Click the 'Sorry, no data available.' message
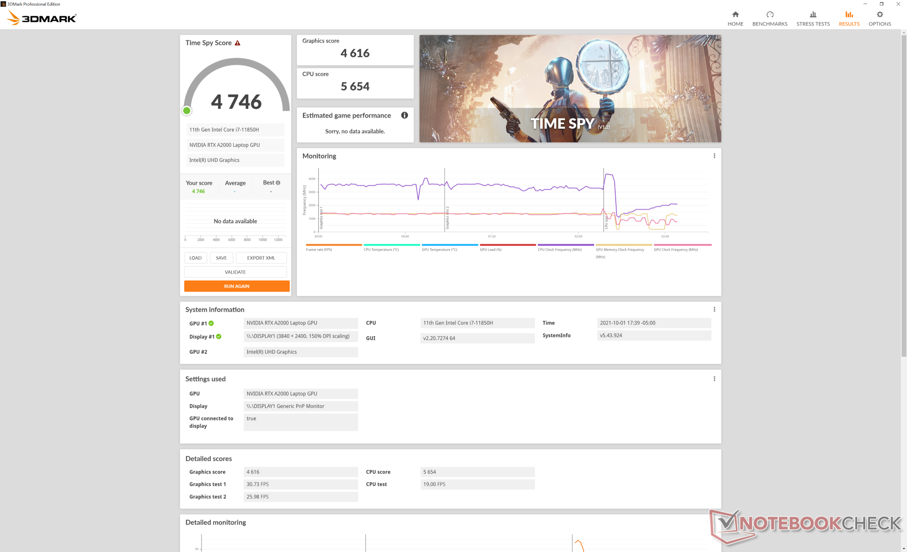 point(355,131)
